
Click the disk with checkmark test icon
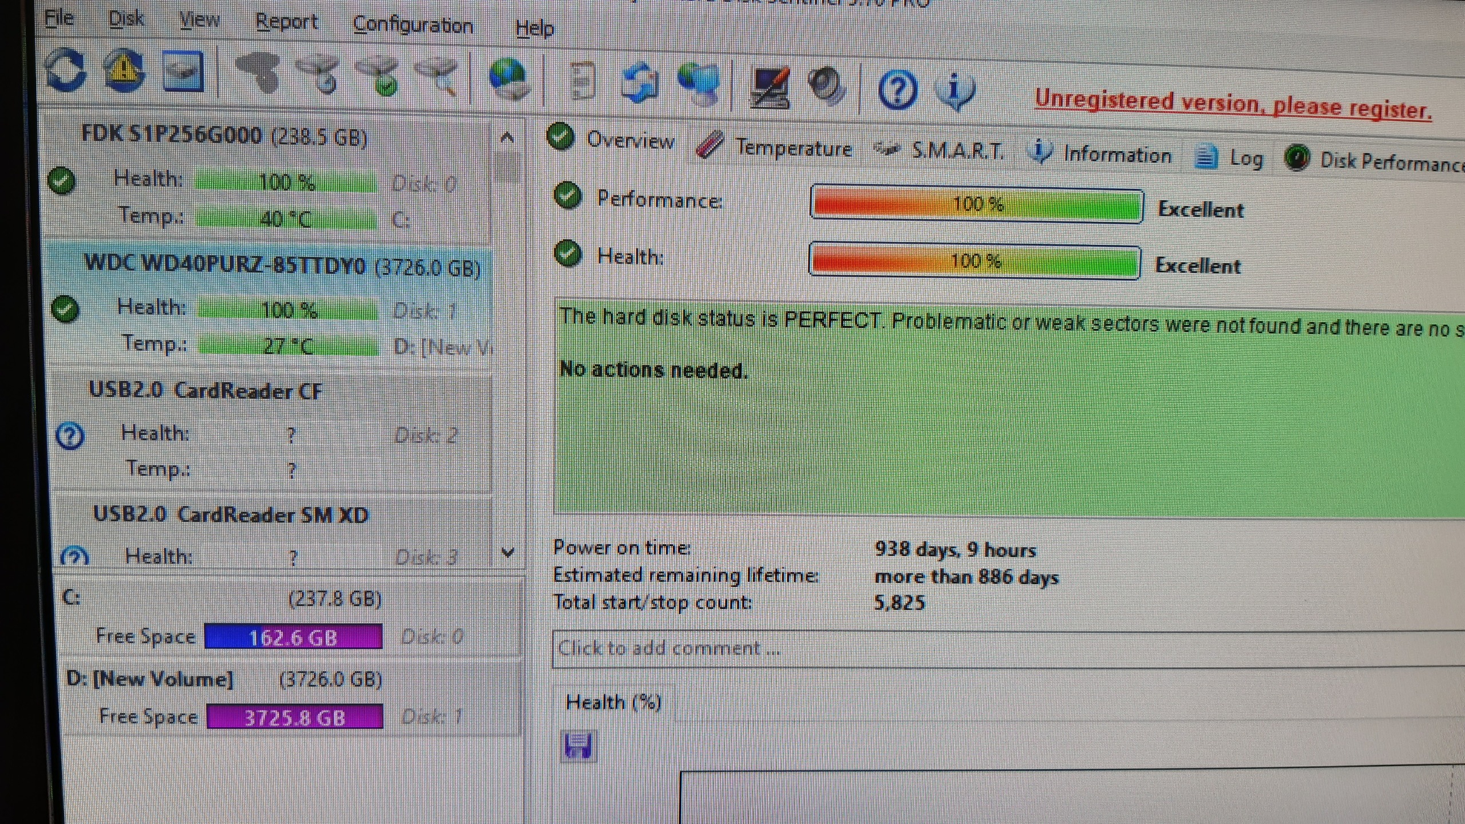[379, 77]
